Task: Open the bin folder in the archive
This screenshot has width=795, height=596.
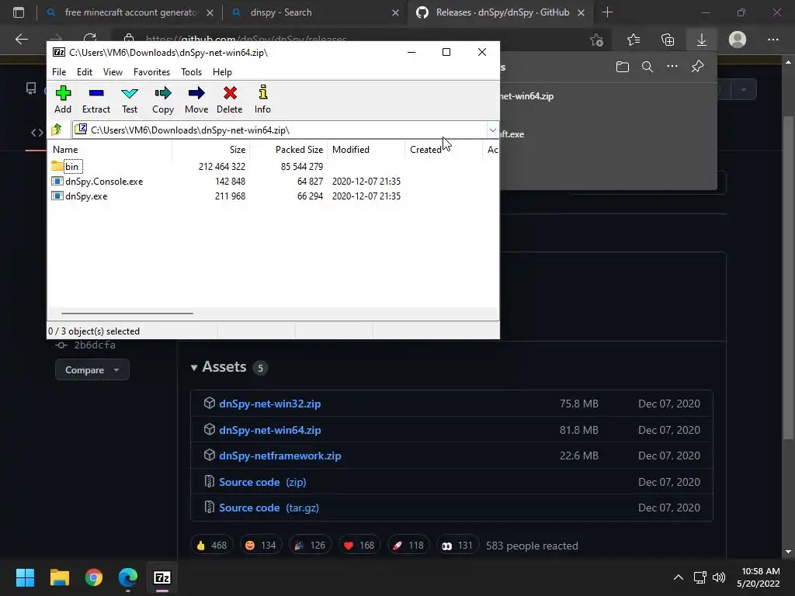Action: point(71,166)
